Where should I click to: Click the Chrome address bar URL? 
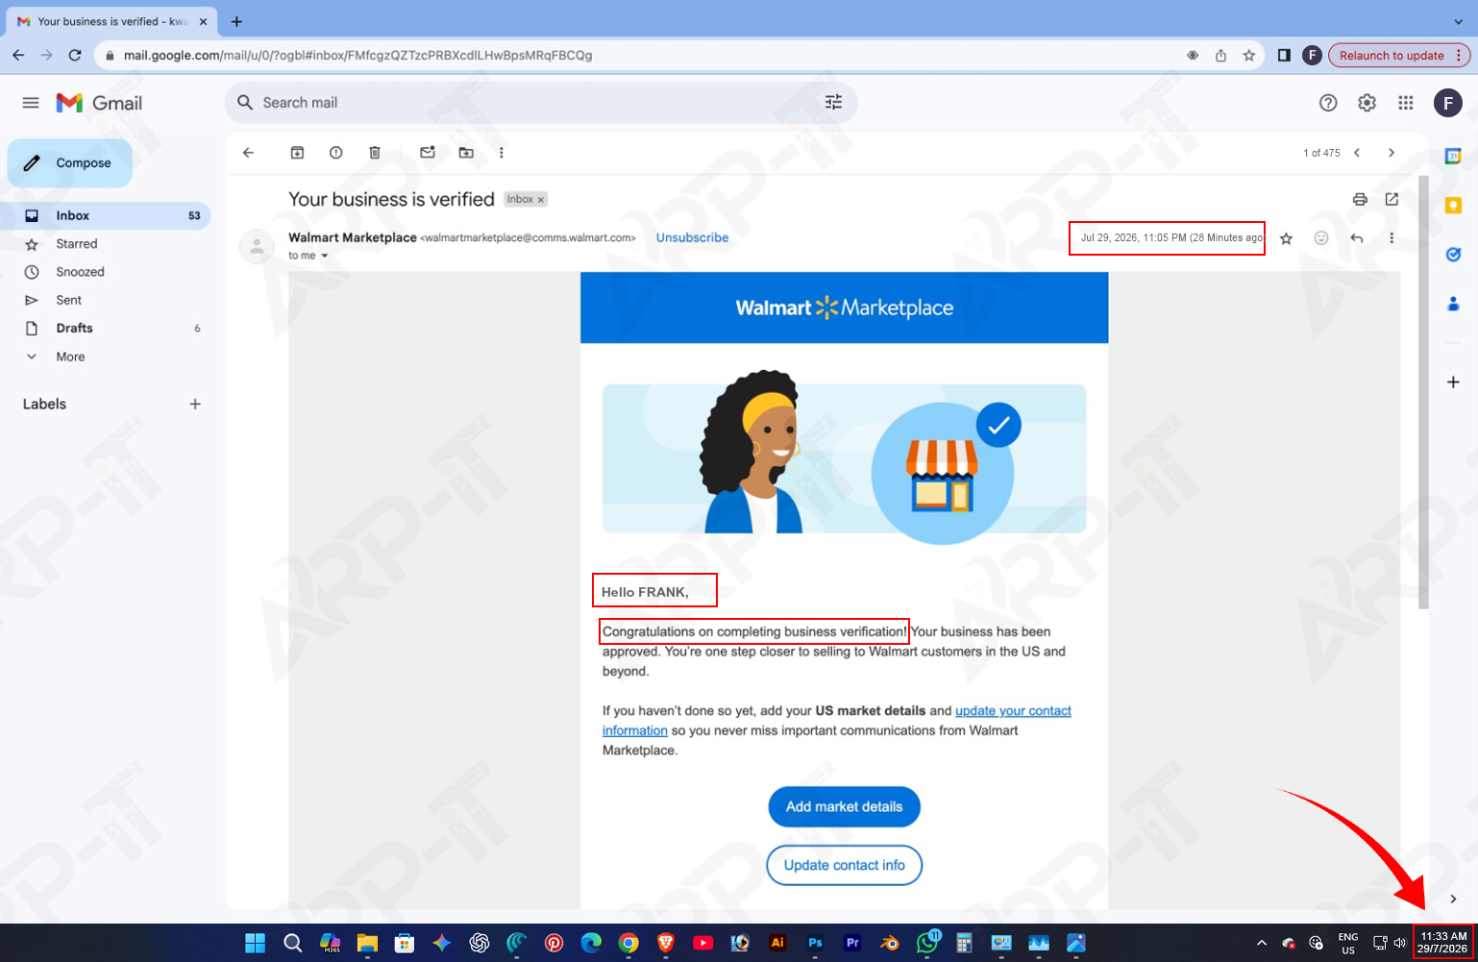click(x=357, y=56)
